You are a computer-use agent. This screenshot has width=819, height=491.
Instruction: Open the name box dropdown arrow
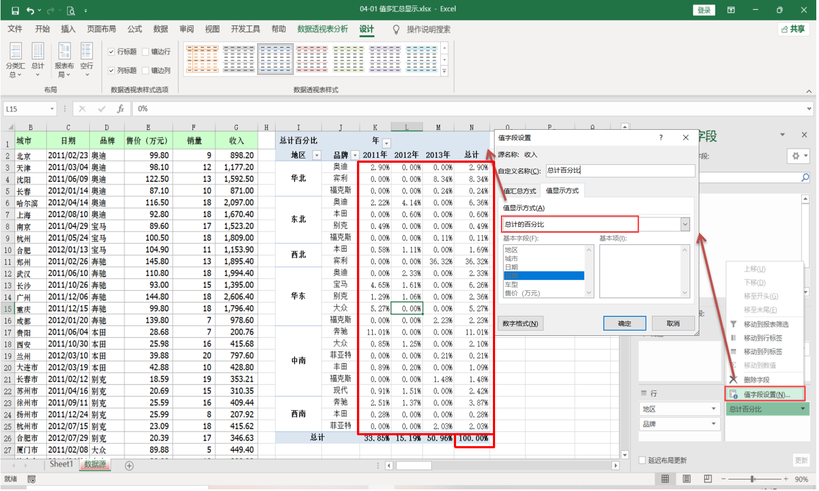coord(53,109)
